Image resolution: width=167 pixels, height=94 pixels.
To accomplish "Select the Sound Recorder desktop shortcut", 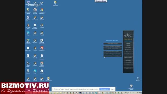I will (x=35, y=11).
